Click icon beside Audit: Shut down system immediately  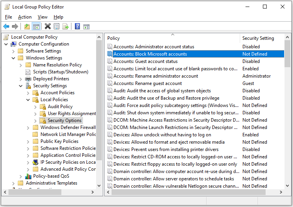110,113
